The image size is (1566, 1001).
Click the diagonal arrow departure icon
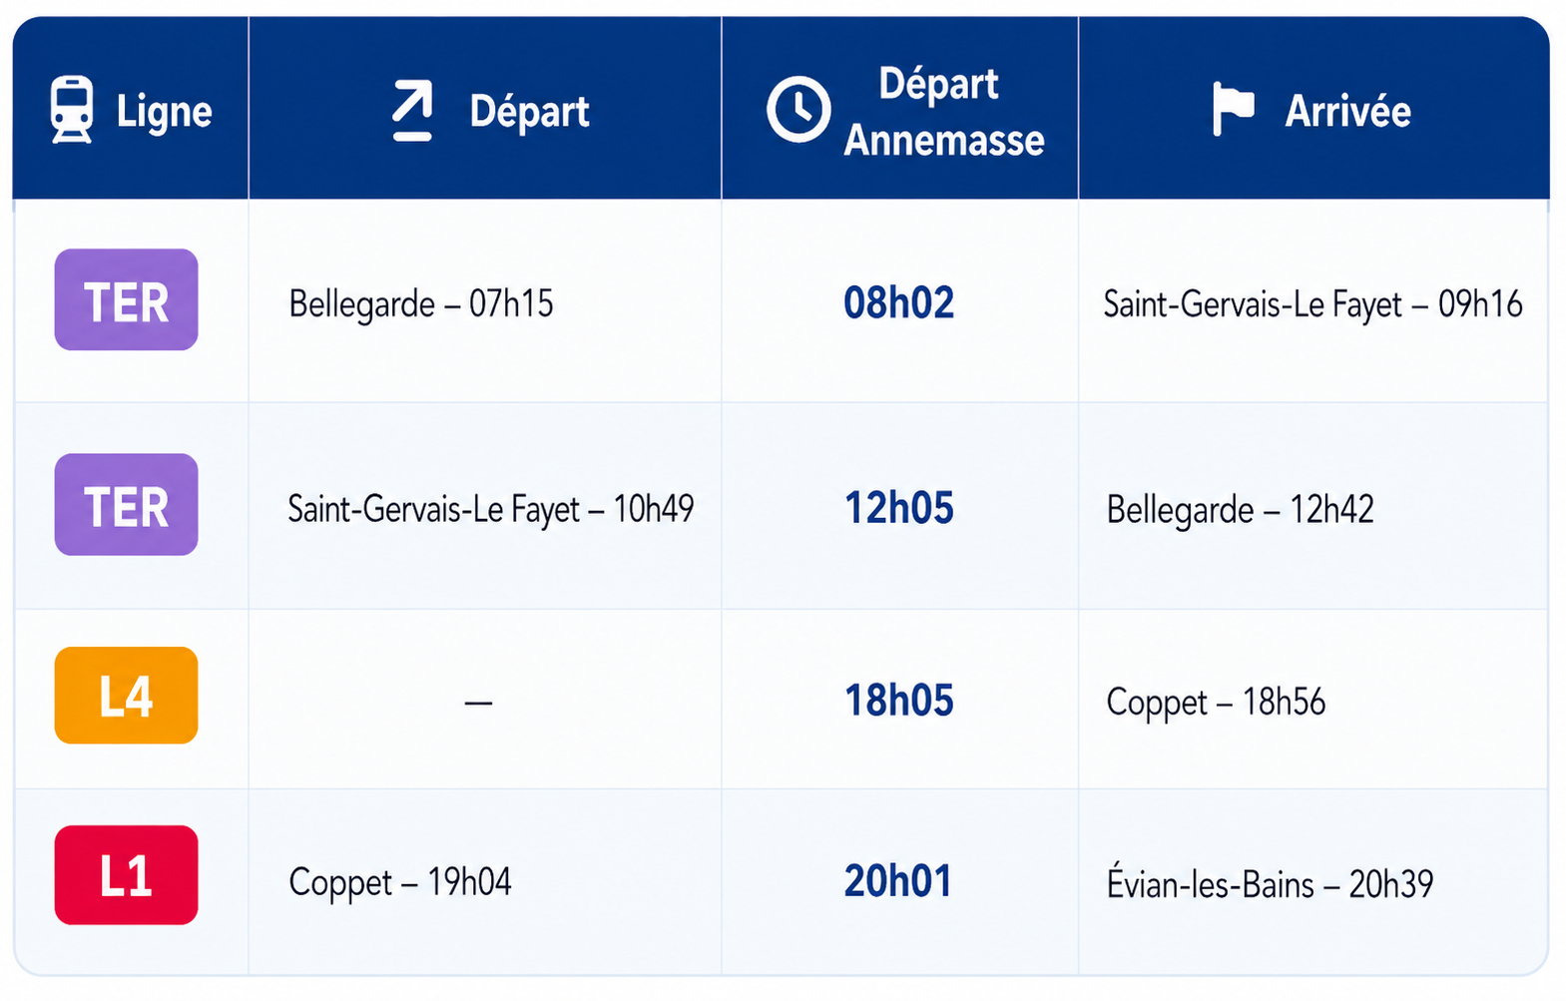pyautogui.click(x=412, y=110)
